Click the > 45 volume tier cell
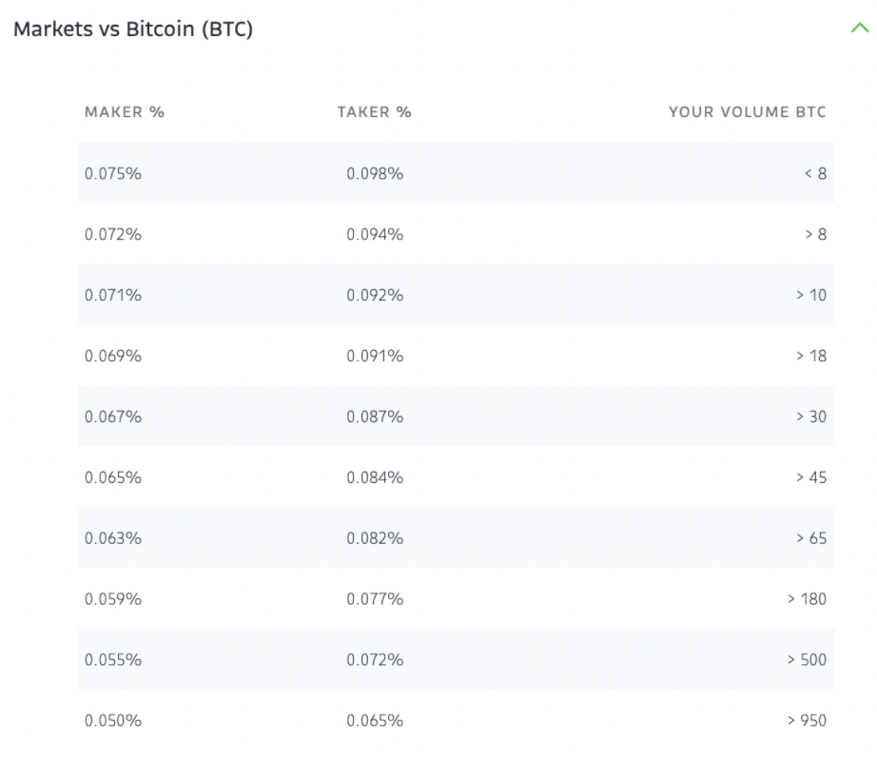This screenshot has width=877, height=759. [x=810, y=477]
